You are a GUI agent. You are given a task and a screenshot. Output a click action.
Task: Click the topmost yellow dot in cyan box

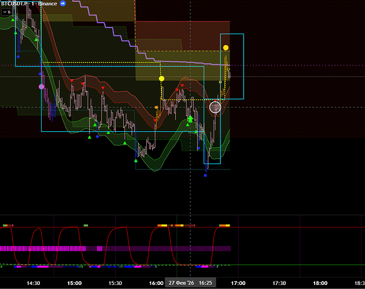click(226, 47)
